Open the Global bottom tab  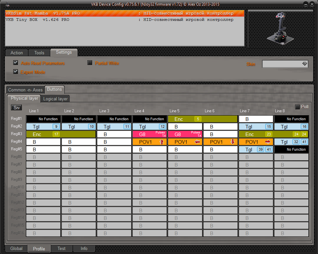tap(16, 248)
